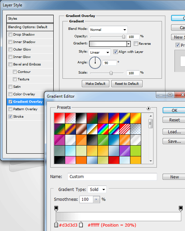The image size is (185, 231).
Task: Click the Make Default button
Action: pyautogui.click(x=95, y=84)
